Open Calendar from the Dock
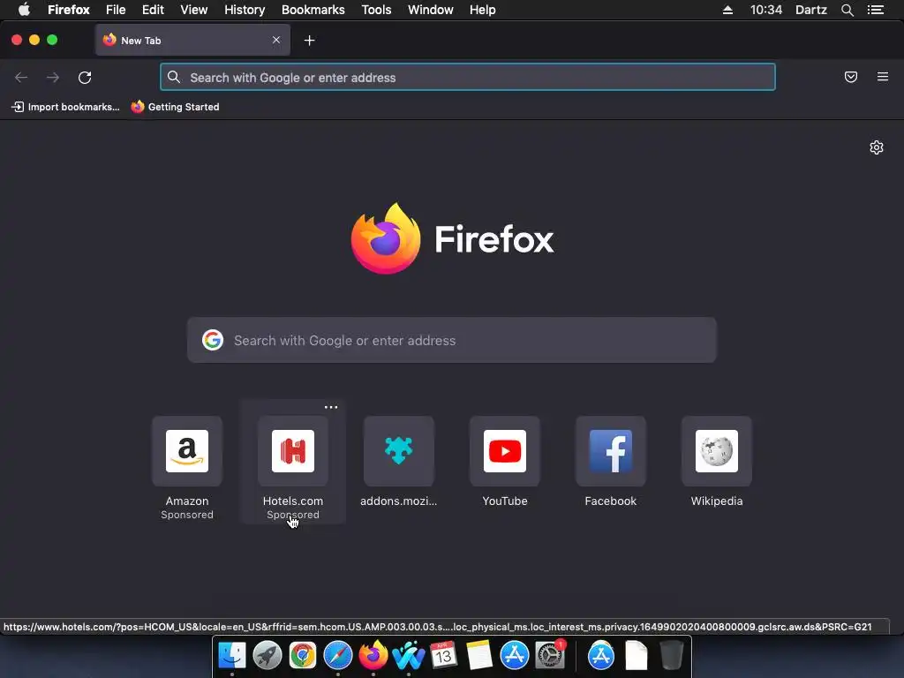The height and width of the screenshot is (678, 904). click(443, 656)
